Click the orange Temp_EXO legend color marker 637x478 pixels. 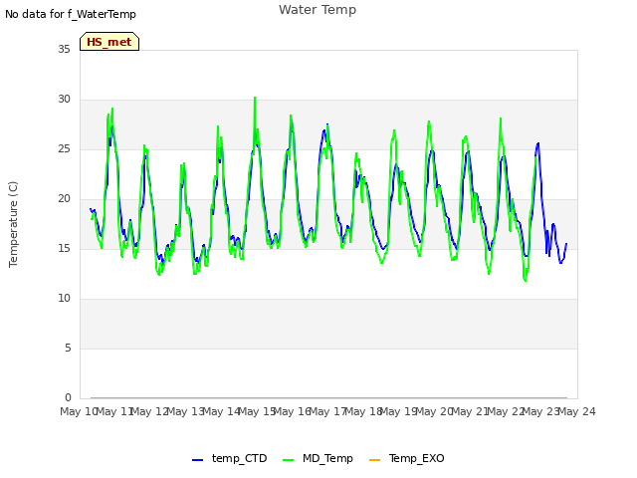(374, 460)
